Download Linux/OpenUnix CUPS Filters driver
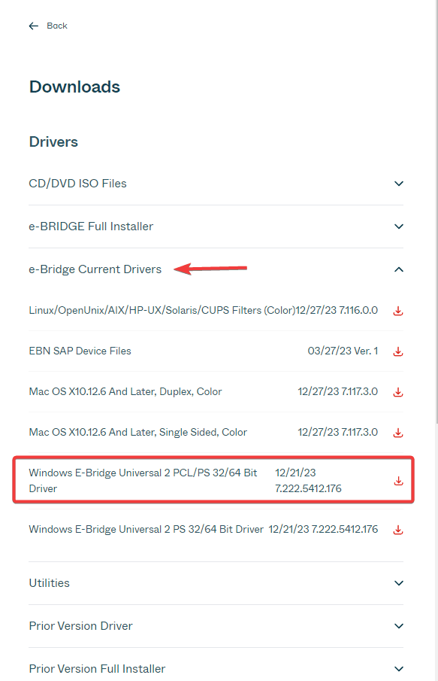This screenshot has width=438, height=681. [x=398, y=311]
